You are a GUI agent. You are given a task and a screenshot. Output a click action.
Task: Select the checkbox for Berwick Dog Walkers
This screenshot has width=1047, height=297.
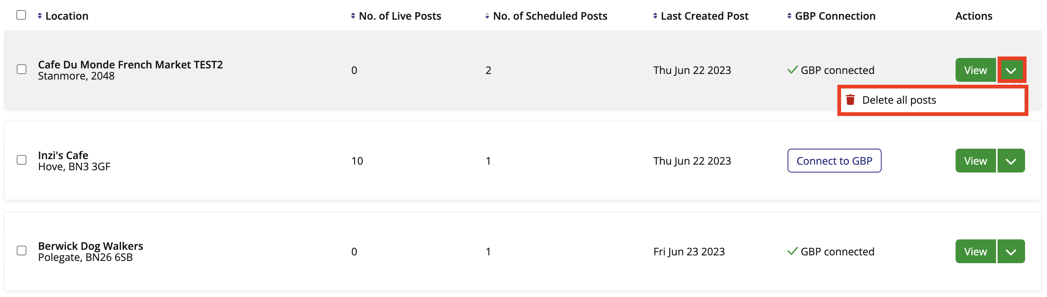pos(21,251)
